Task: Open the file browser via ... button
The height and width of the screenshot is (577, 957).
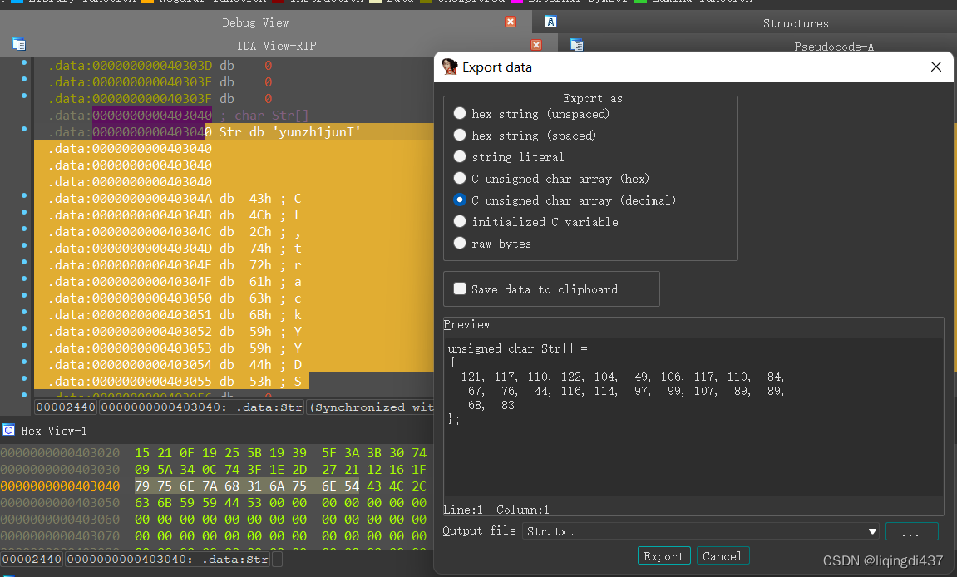Action: pos(912,530)
